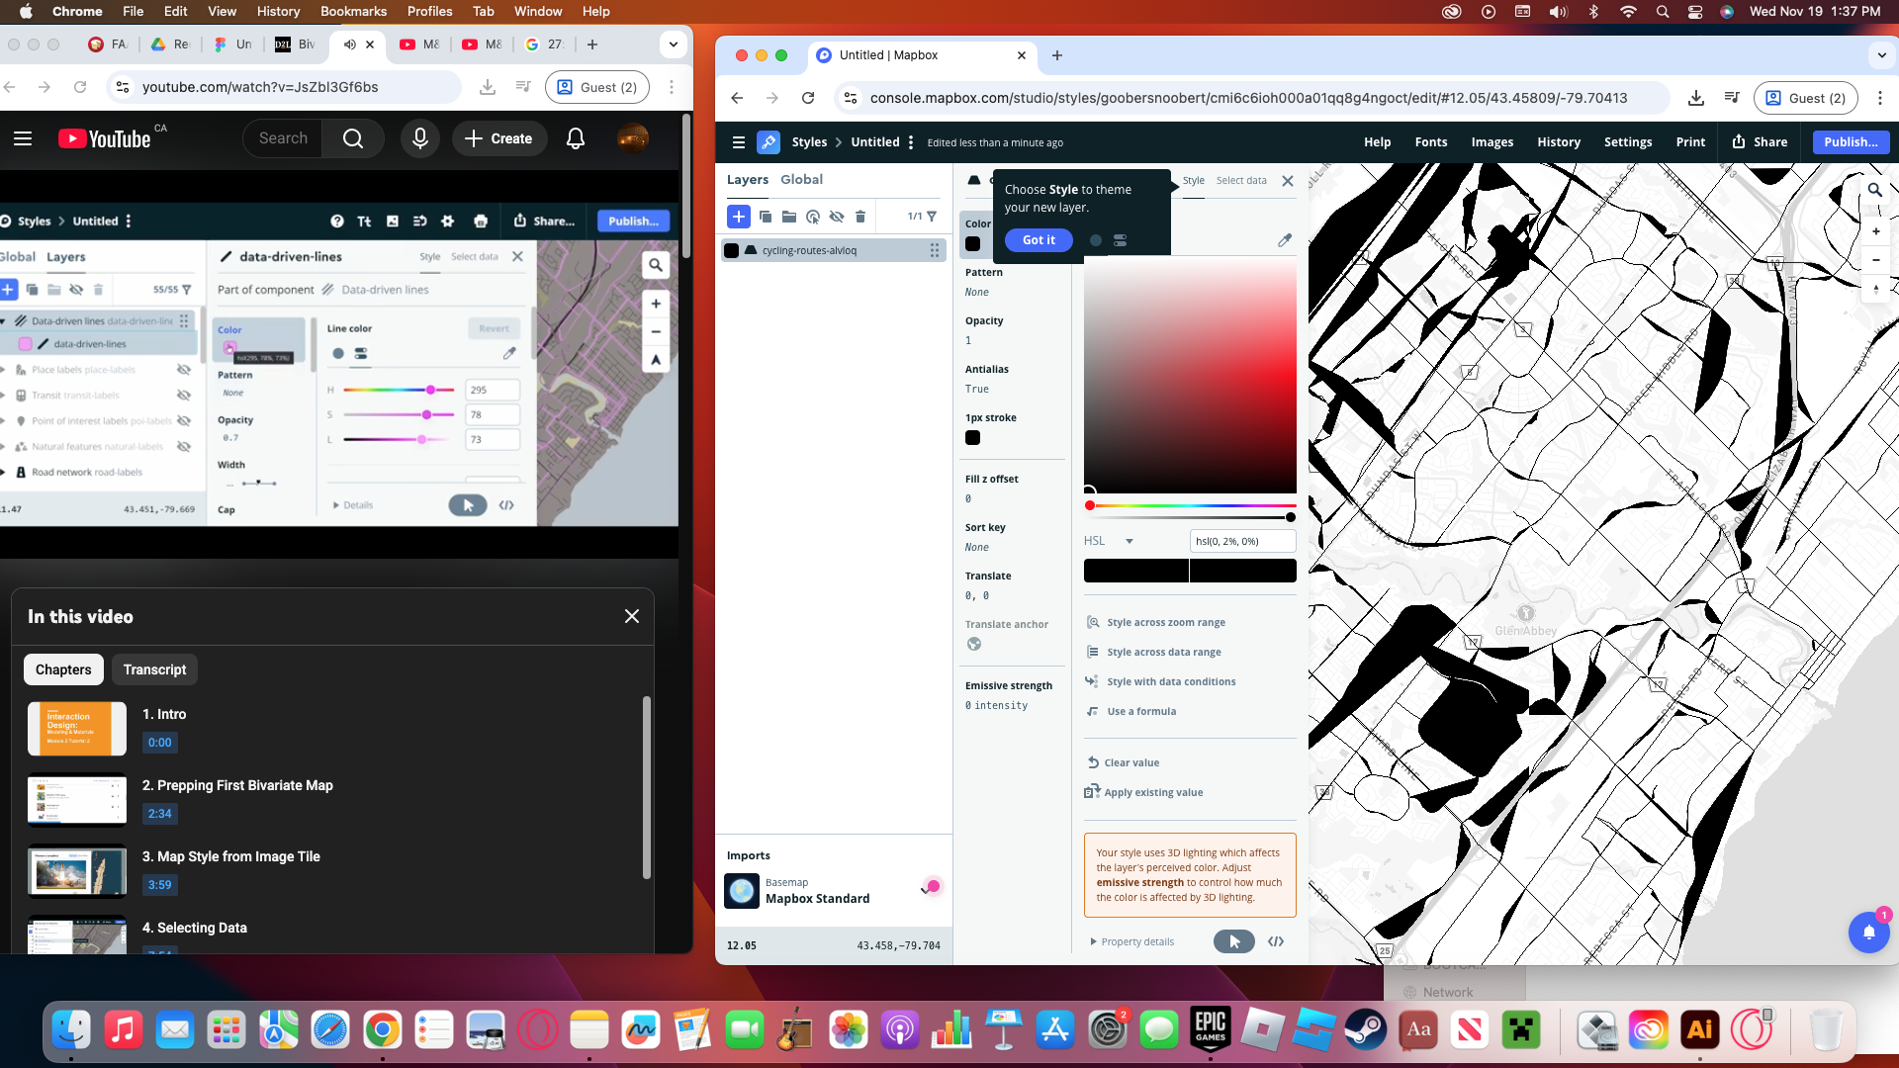1899x1068 pixels.
Task: Add a new layer with plus button
Action: coord(738,217)
